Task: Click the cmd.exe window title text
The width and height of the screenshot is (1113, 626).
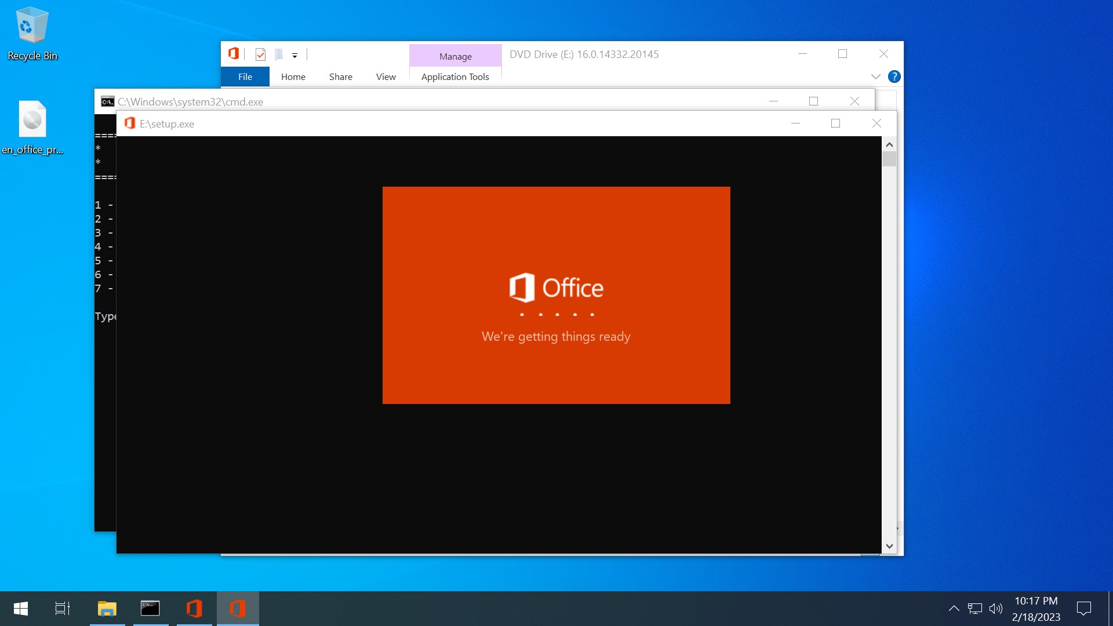Action: click(190, 102)
